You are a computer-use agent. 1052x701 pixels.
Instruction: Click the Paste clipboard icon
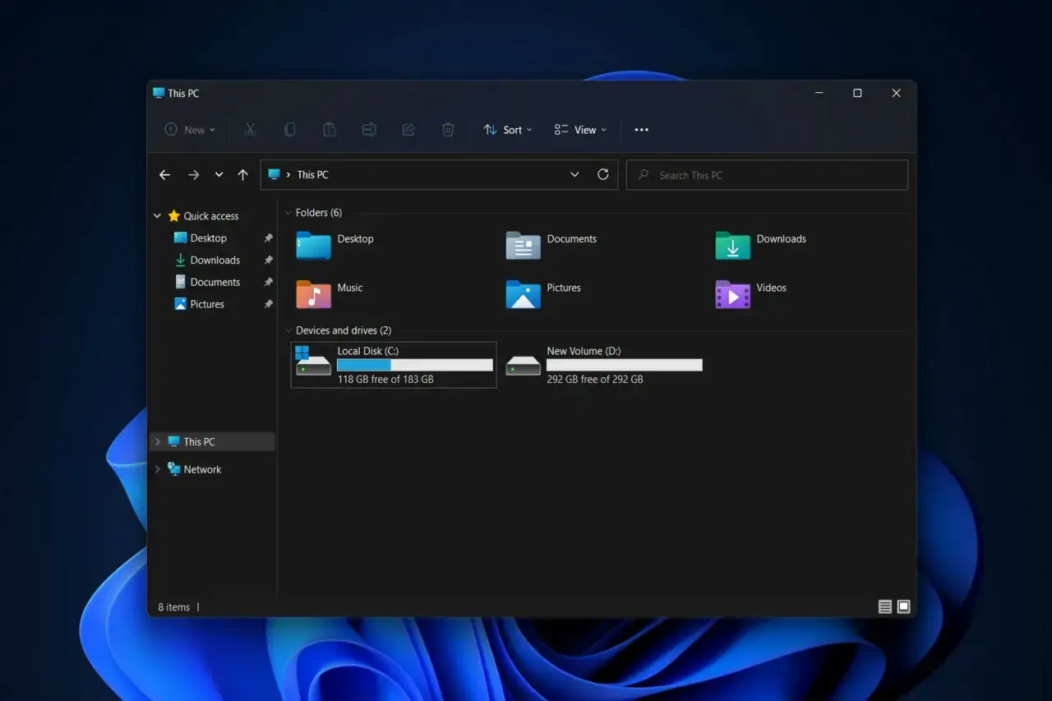pyautogui.click(x=330, y=130)
